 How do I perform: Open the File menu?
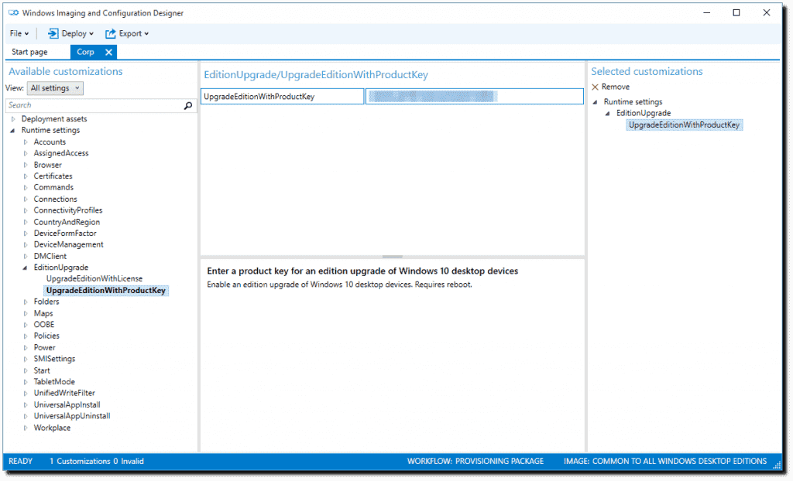tap(19, 33)
